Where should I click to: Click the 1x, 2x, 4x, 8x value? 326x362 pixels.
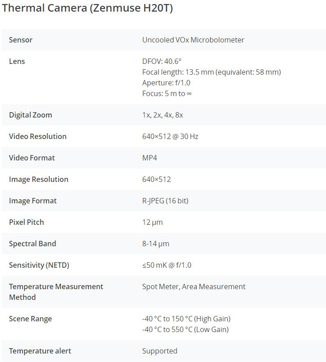(x=163, y=115)
